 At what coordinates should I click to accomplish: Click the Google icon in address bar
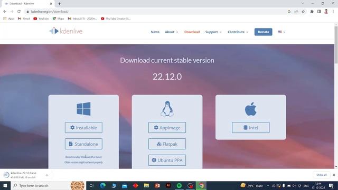pos(289,12)
